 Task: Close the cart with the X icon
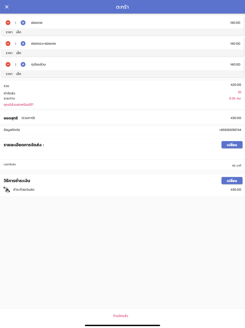pyautogui.click(x=7, y=7)
